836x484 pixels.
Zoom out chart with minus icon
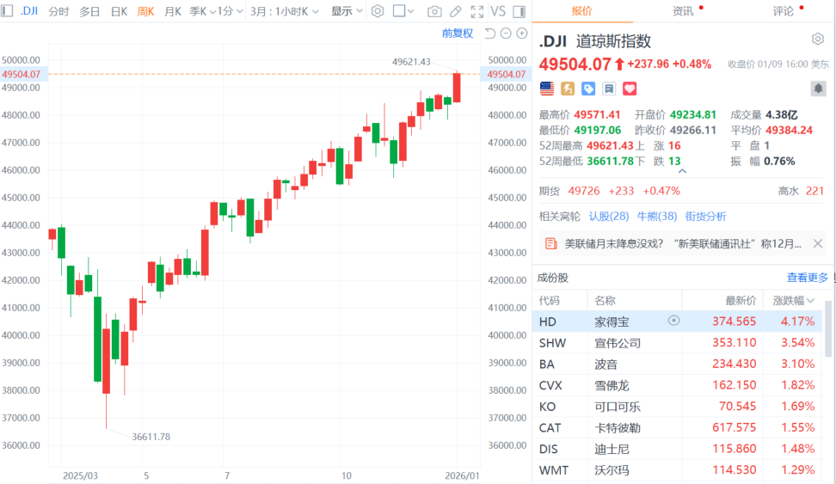pos(506,33)
